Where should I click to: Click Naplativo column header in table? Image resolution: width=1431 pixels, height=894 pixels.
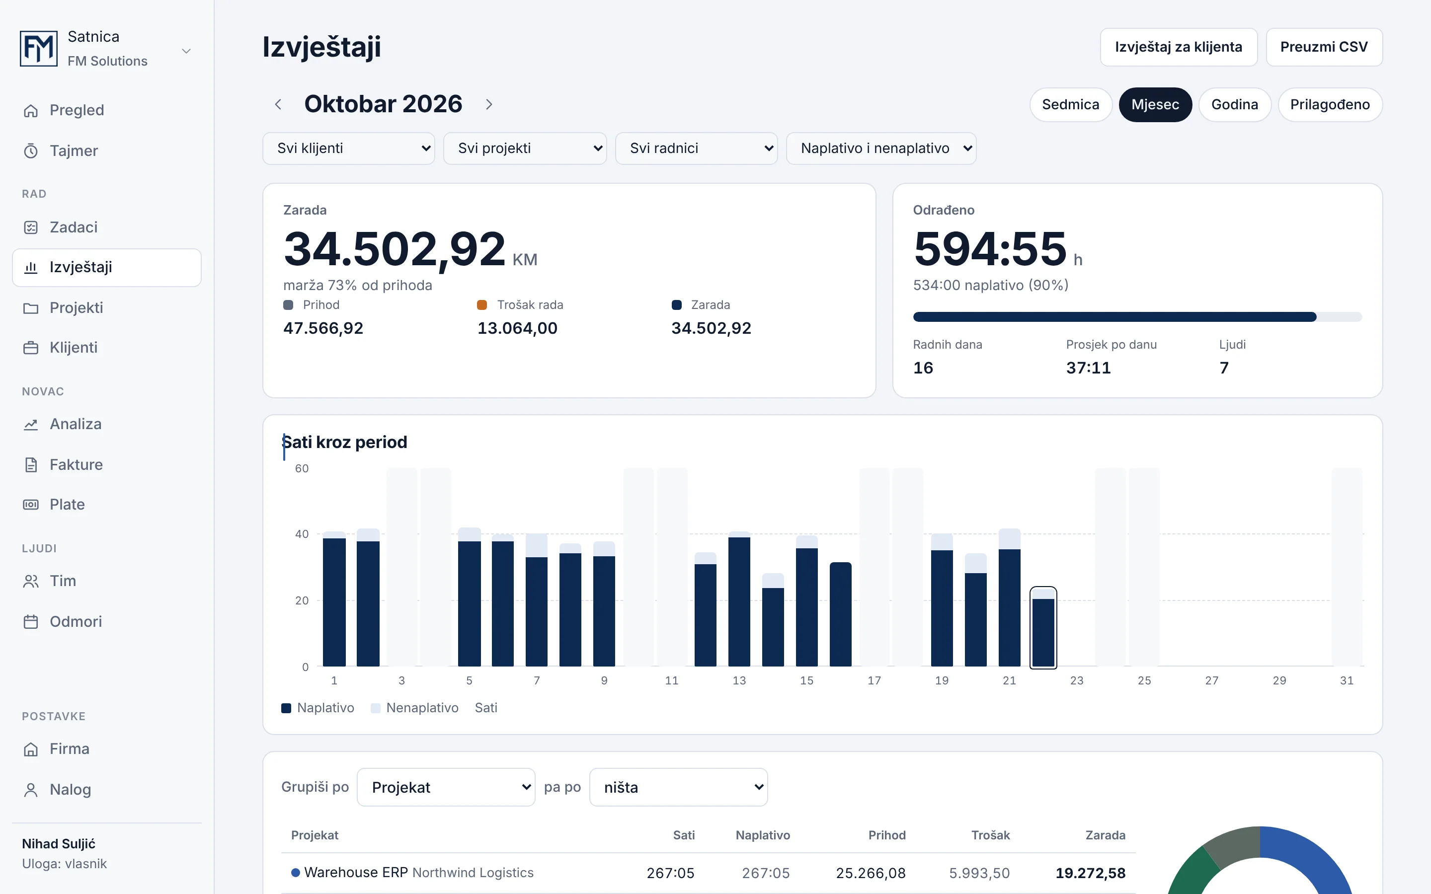(x=763, y=835)
